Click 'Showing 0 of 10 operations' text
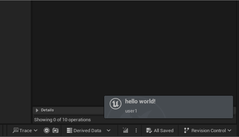 62,120
